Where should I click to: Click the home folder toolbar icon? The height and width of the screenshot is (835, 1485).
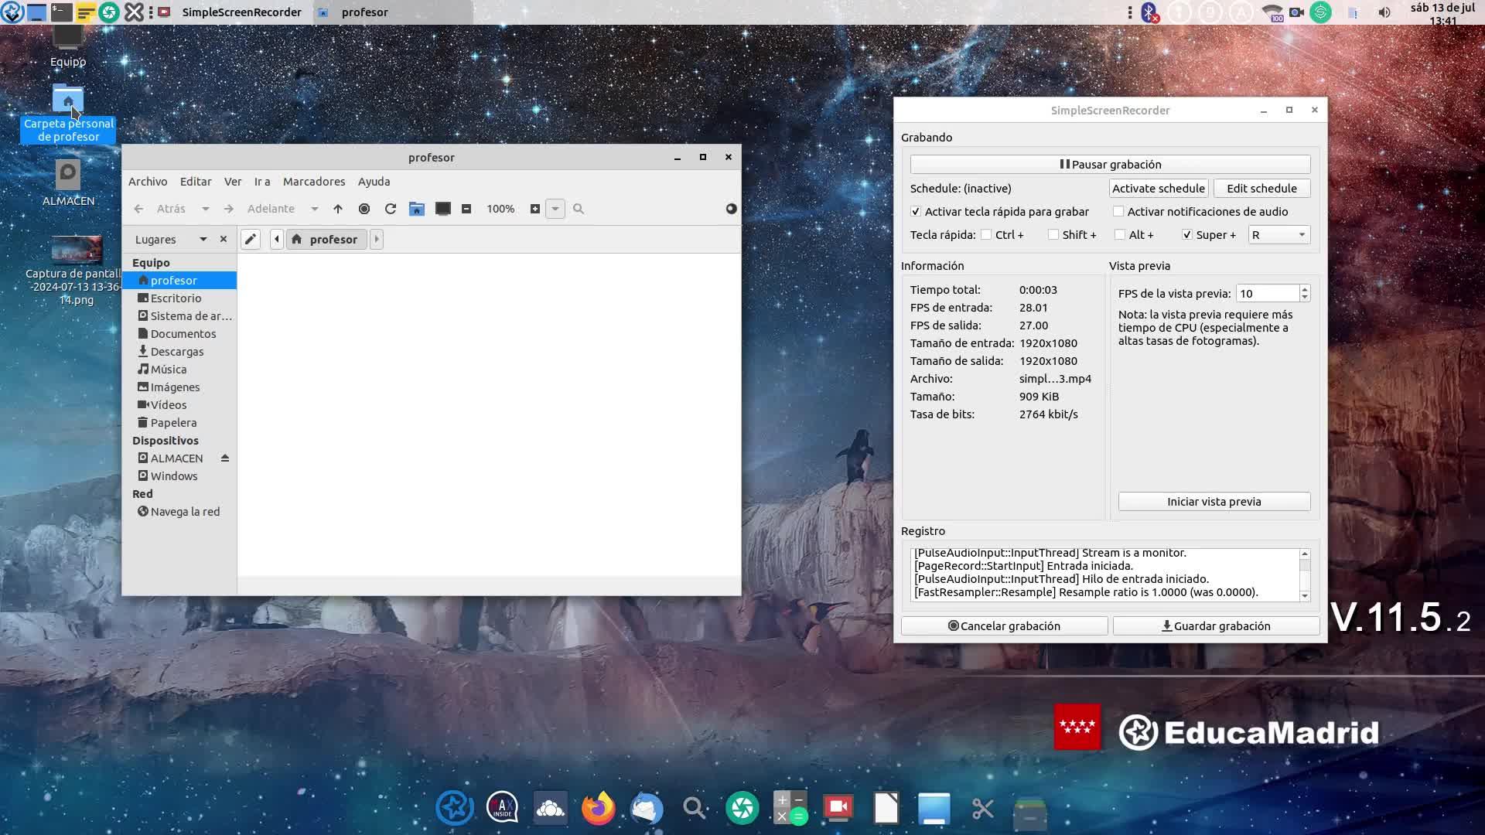coord(417,209)
